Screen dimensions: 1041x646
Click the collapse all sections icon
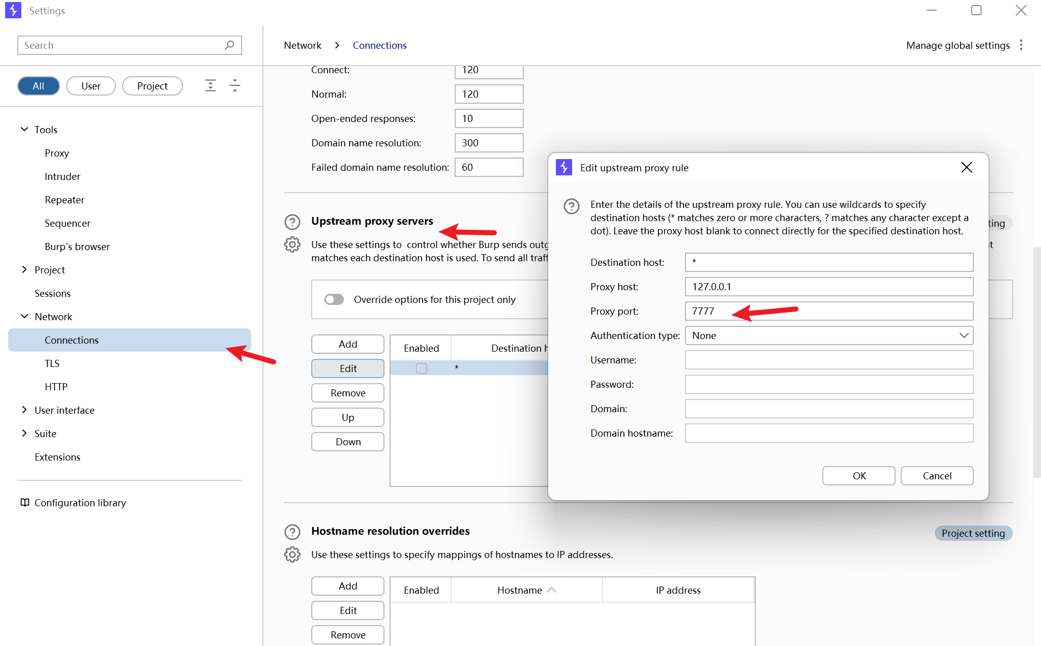coord(235,85)
